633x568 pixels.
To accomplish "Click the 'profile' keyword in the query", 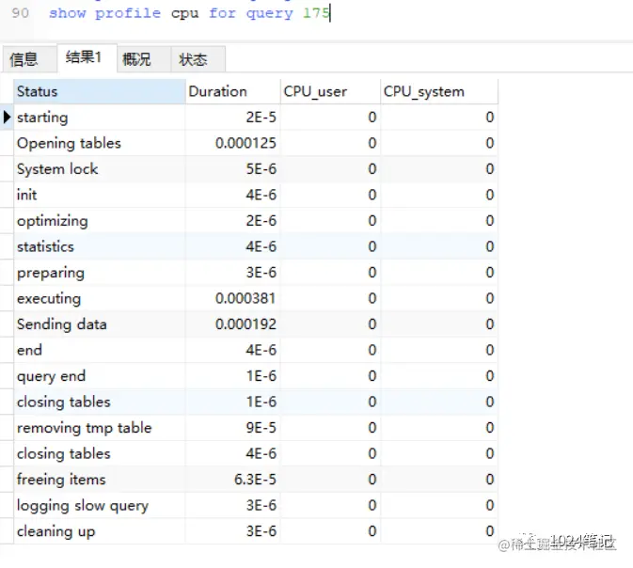I will [128, 13].
